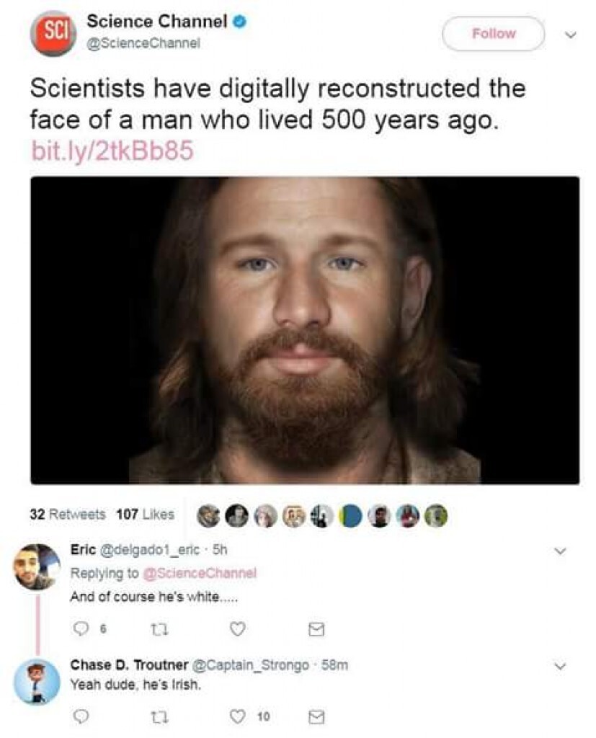This screenshot has width=596, height=738.
Task: Expand the chevron menu beside the Follow button
Action: point(570,35)
